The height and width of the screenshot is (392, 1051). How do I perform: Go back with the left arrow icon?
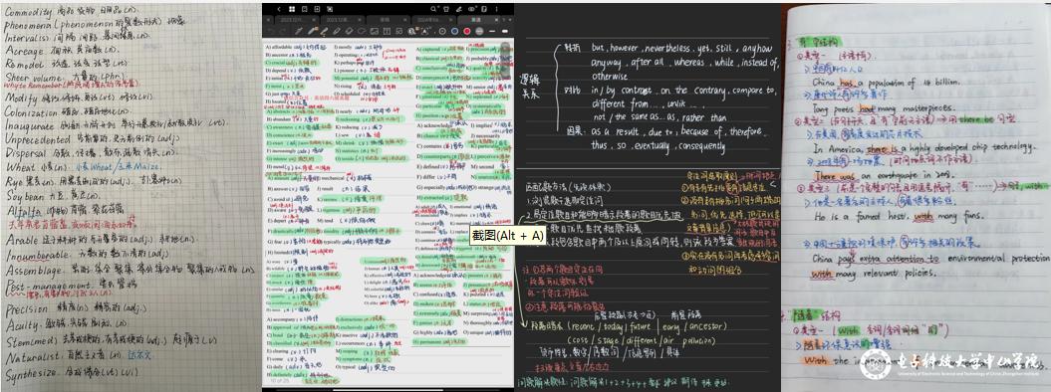point(279,9)
